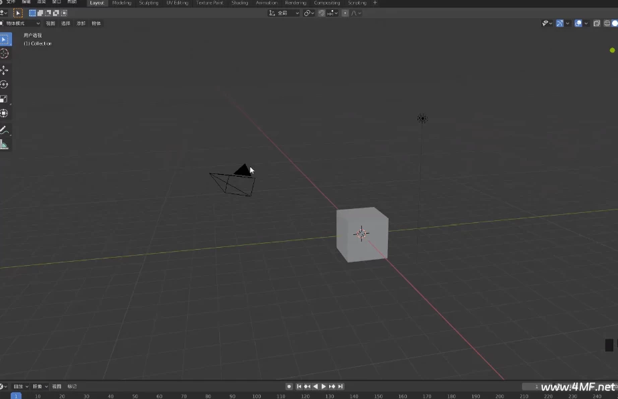618x399 pixels.
Task: Select the Scale tool
Action: pyautogui.click(x=5, y=99)
